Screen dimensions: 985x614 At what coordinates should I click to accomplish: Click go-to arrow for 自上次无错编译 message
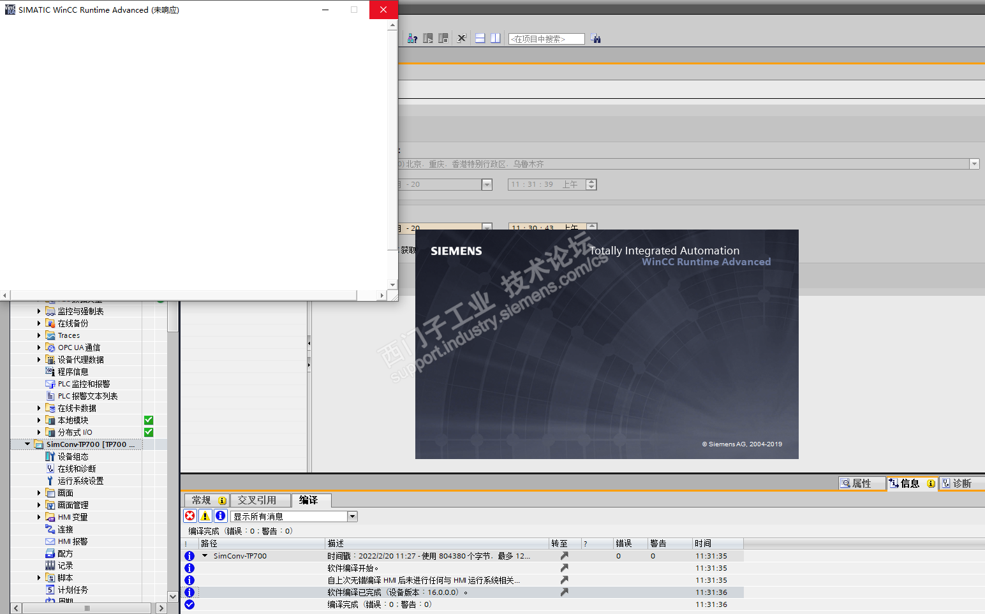click(x=565, y=580)
